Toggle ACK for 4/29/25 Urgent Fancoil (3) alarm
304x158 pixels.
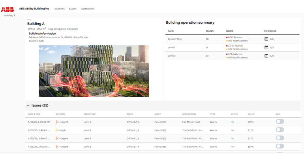[x=280, y=138]
